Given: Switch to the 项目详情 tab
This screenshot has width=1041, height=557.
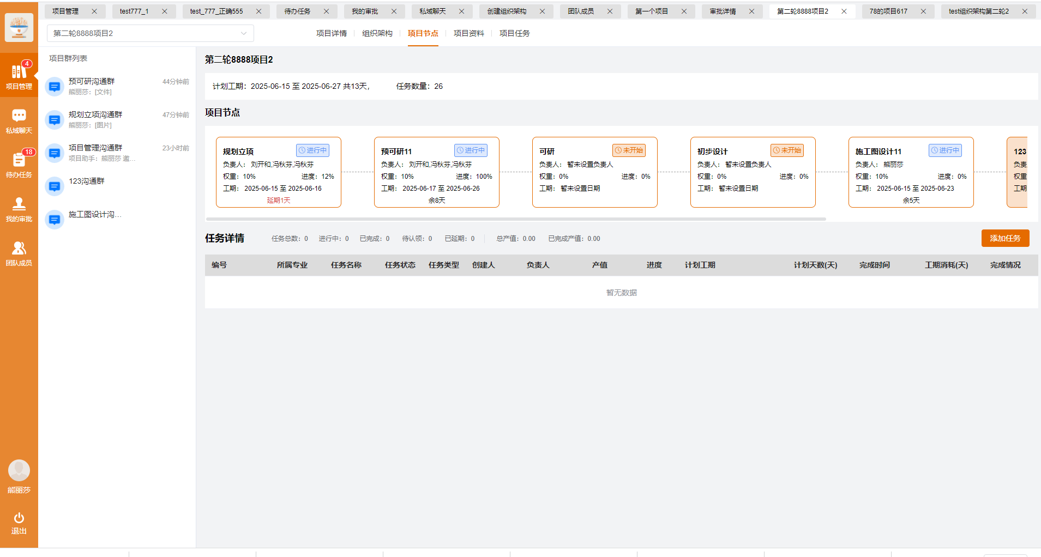Looking at the screenshot, I should tap(331, 33).
